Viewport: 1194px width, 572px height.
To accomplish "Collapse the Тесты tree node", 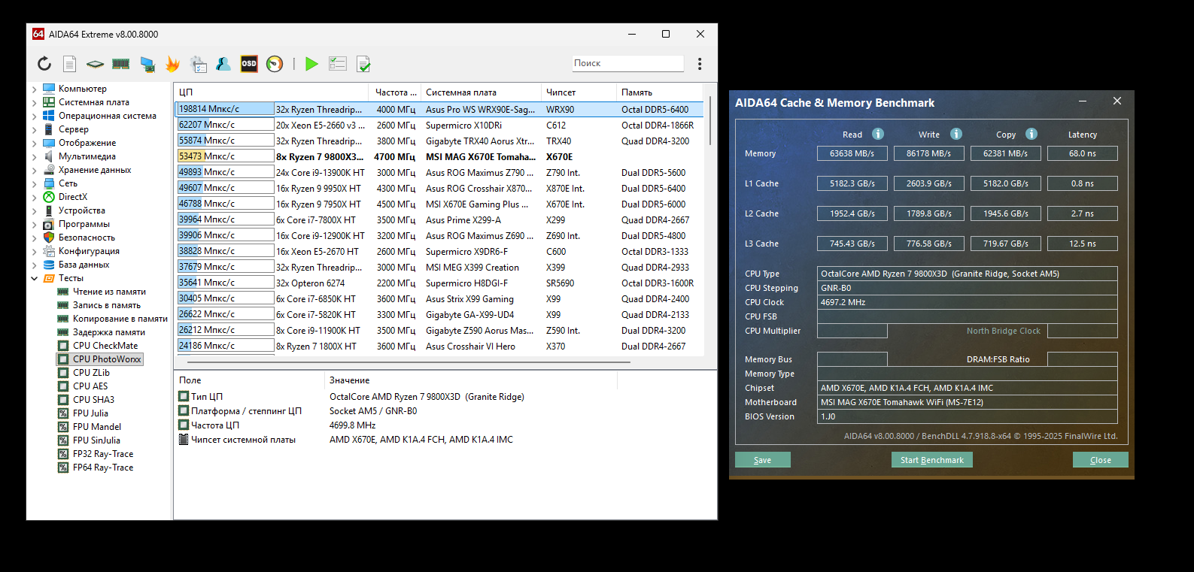I will point(34,278).
